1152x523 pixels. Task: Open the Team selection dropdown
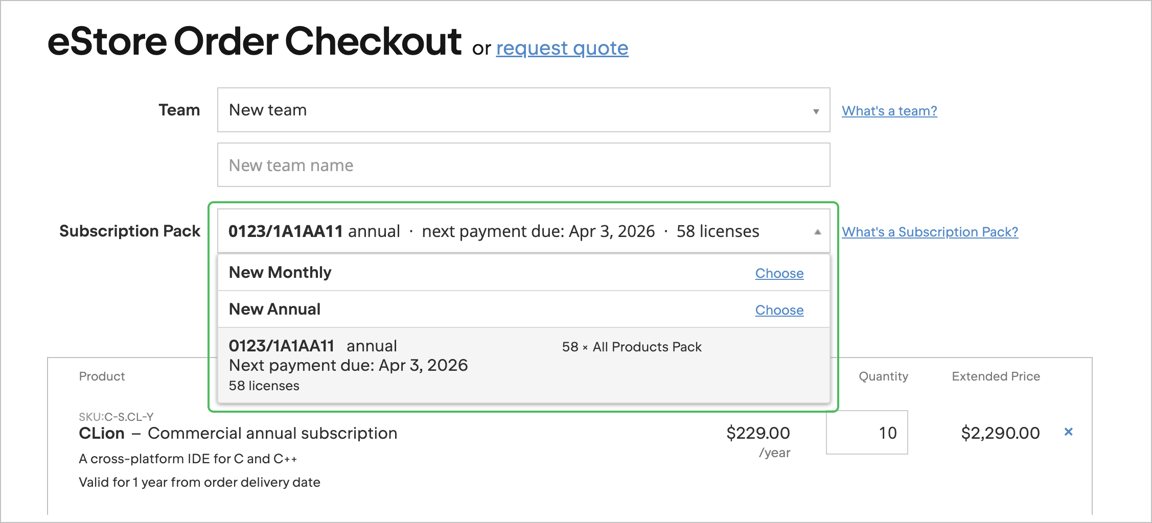521,109
